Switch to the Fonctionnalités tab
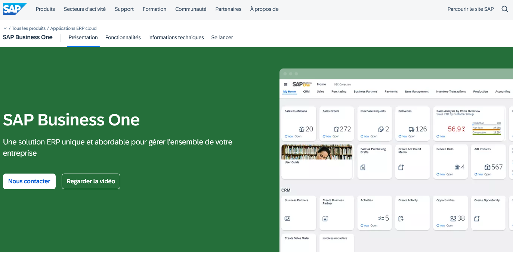 [x=123, y=37]
